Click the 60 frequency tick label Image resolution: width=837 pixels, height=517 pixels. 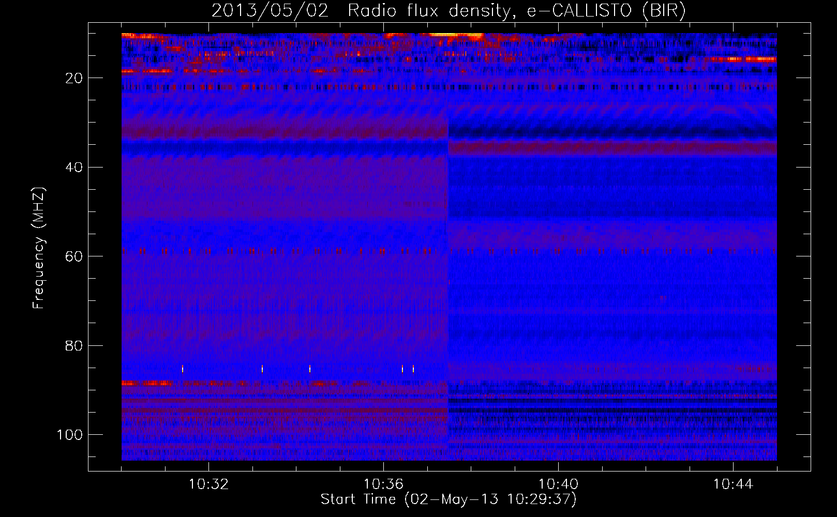(74, 256)
